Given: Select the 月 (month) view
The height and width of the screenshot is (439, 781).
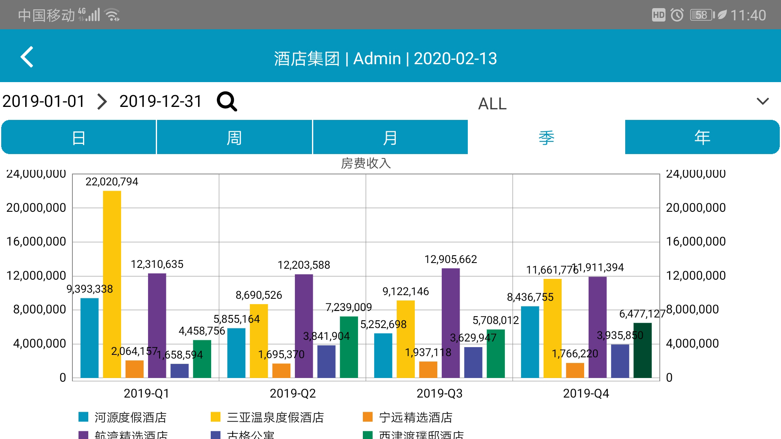Looking at the screenshot, I should (x=390, y=137).
